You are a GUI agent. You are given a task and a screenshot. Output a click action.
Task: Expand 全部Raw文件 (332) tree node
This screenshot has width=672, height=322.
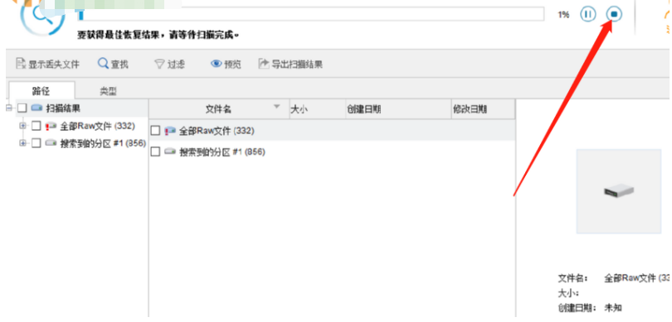22,126
